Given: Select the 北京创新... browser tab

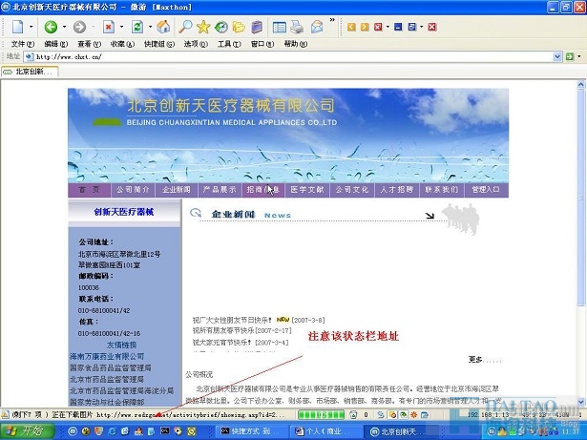Looking at the screenshot, I should (30, 72).
